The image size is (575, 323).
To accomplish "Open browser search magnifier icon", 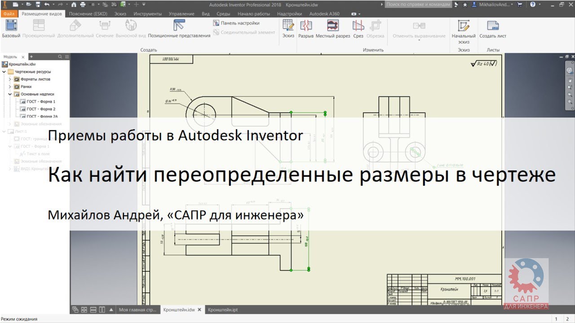I will (x=60, y=57).
